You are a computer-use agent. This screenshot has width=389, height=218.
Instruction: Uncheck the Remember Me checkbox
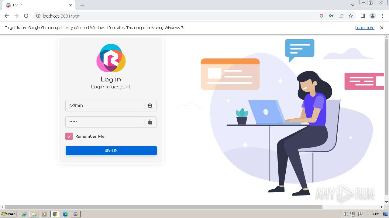69,136
